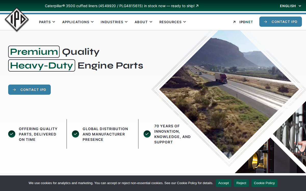The width and height of the screenshot is (306, 191).
Task: Reject non-essential cookies
Action: 241,183
